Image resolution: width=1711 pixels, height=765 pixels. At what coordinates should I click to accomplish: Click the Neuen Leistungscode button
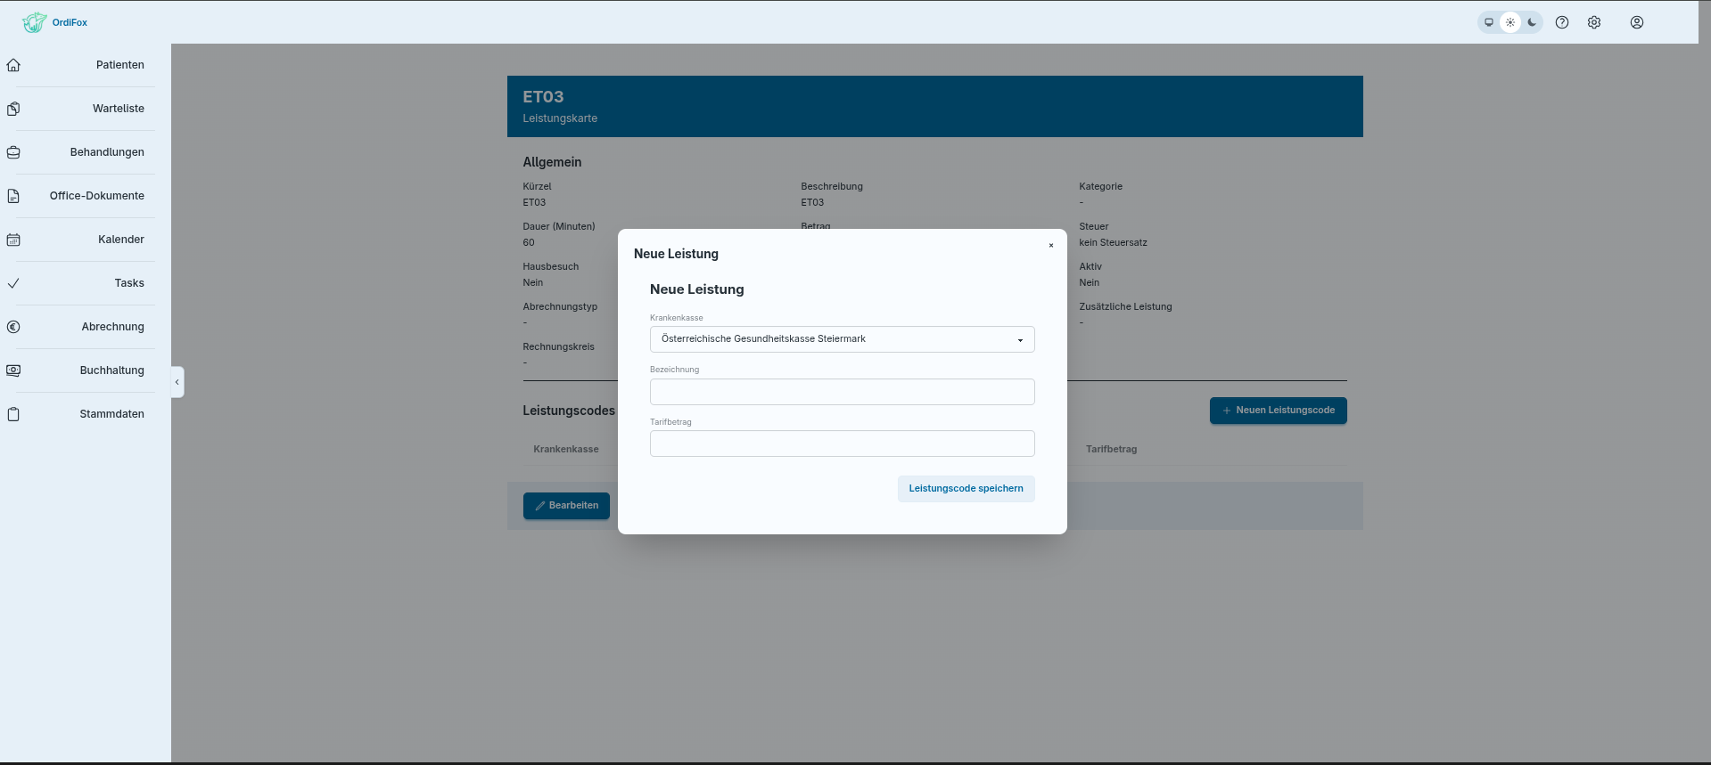[1279, 411]
